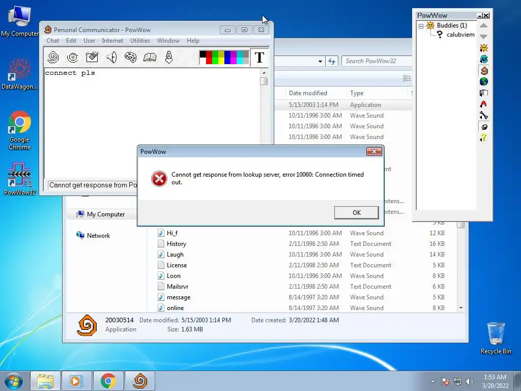Select the calubviem buddy
521x391 pixels.
(460, 35)
